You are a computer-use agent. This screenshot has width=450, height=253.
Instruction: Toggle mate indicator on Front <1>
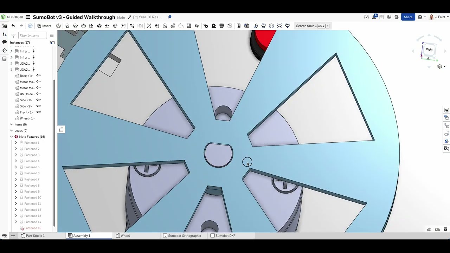(x=38, y=112)
